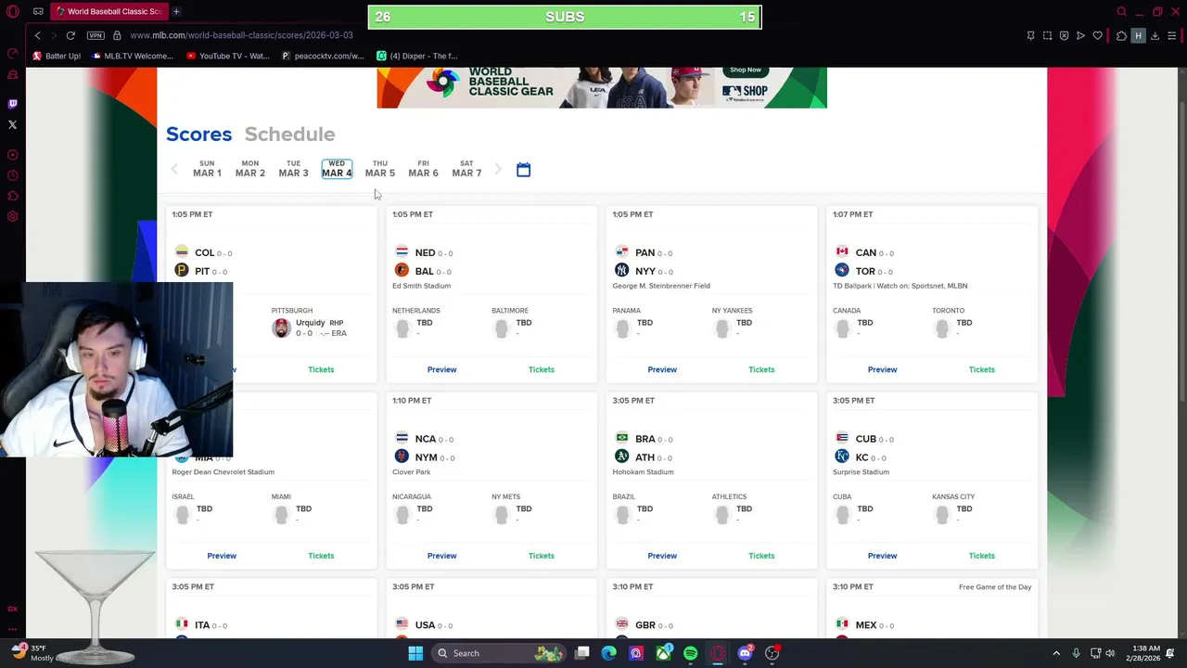The width and height of the screenshot is (1187, 668).
Task: Open Microsoft Edge from the taskbar
Action: pyautogui.click(x=608, y=653)
